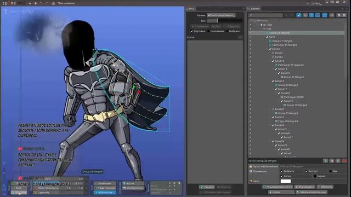Click the Редактировать сетку button
This screenshot has height=197, width=351.
[278, 187]
